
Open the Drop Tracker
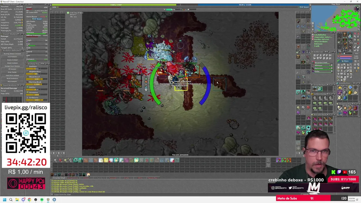[12, 72]
